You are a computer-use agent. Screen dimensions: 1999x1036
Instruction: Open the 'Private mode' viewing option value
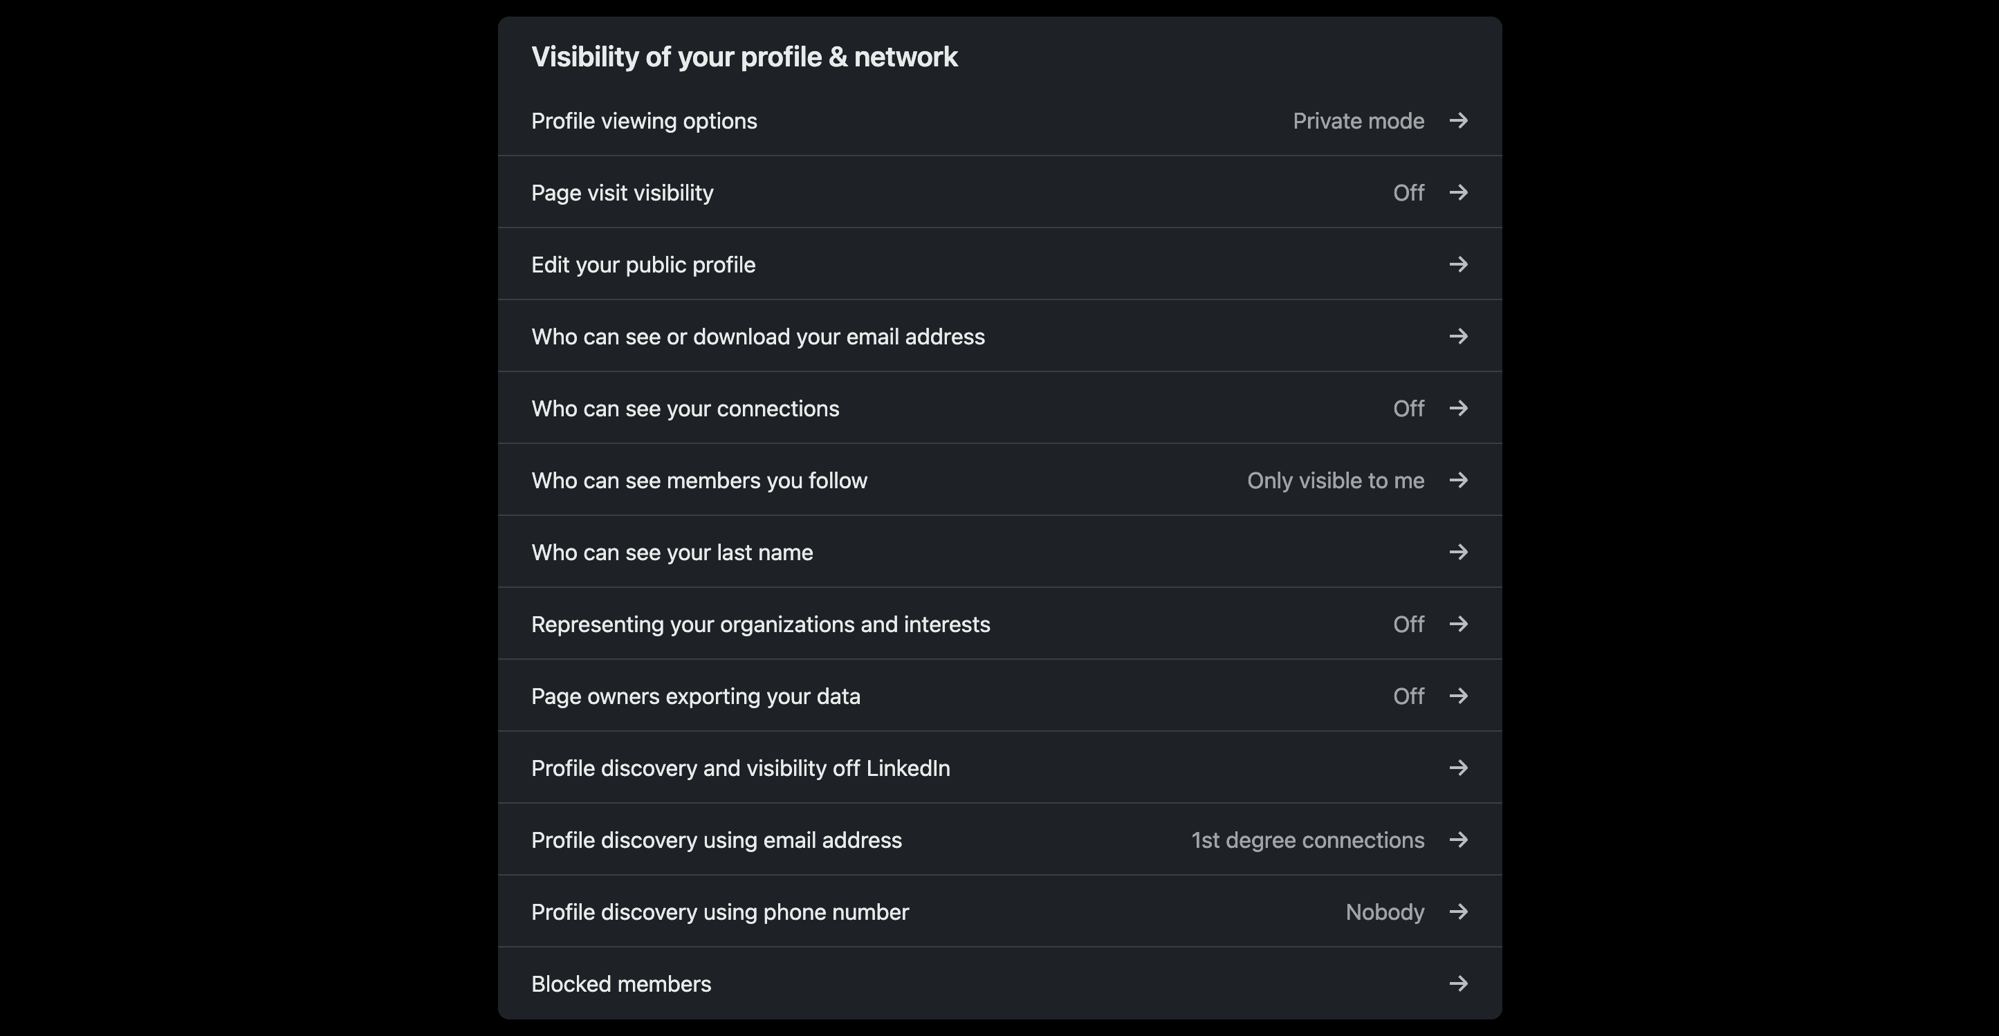coord(1358,121)
